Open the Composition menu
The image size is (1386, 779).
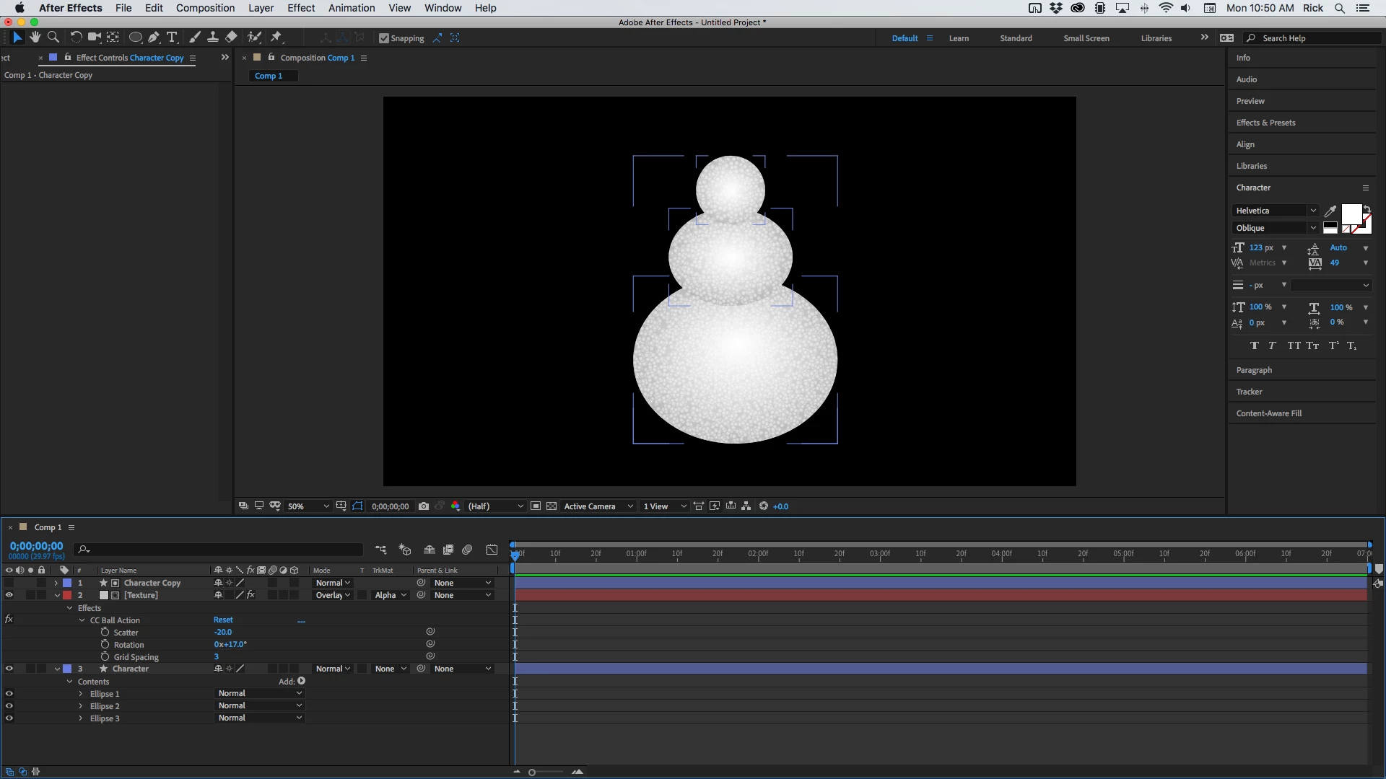click(x=205, y=8)
